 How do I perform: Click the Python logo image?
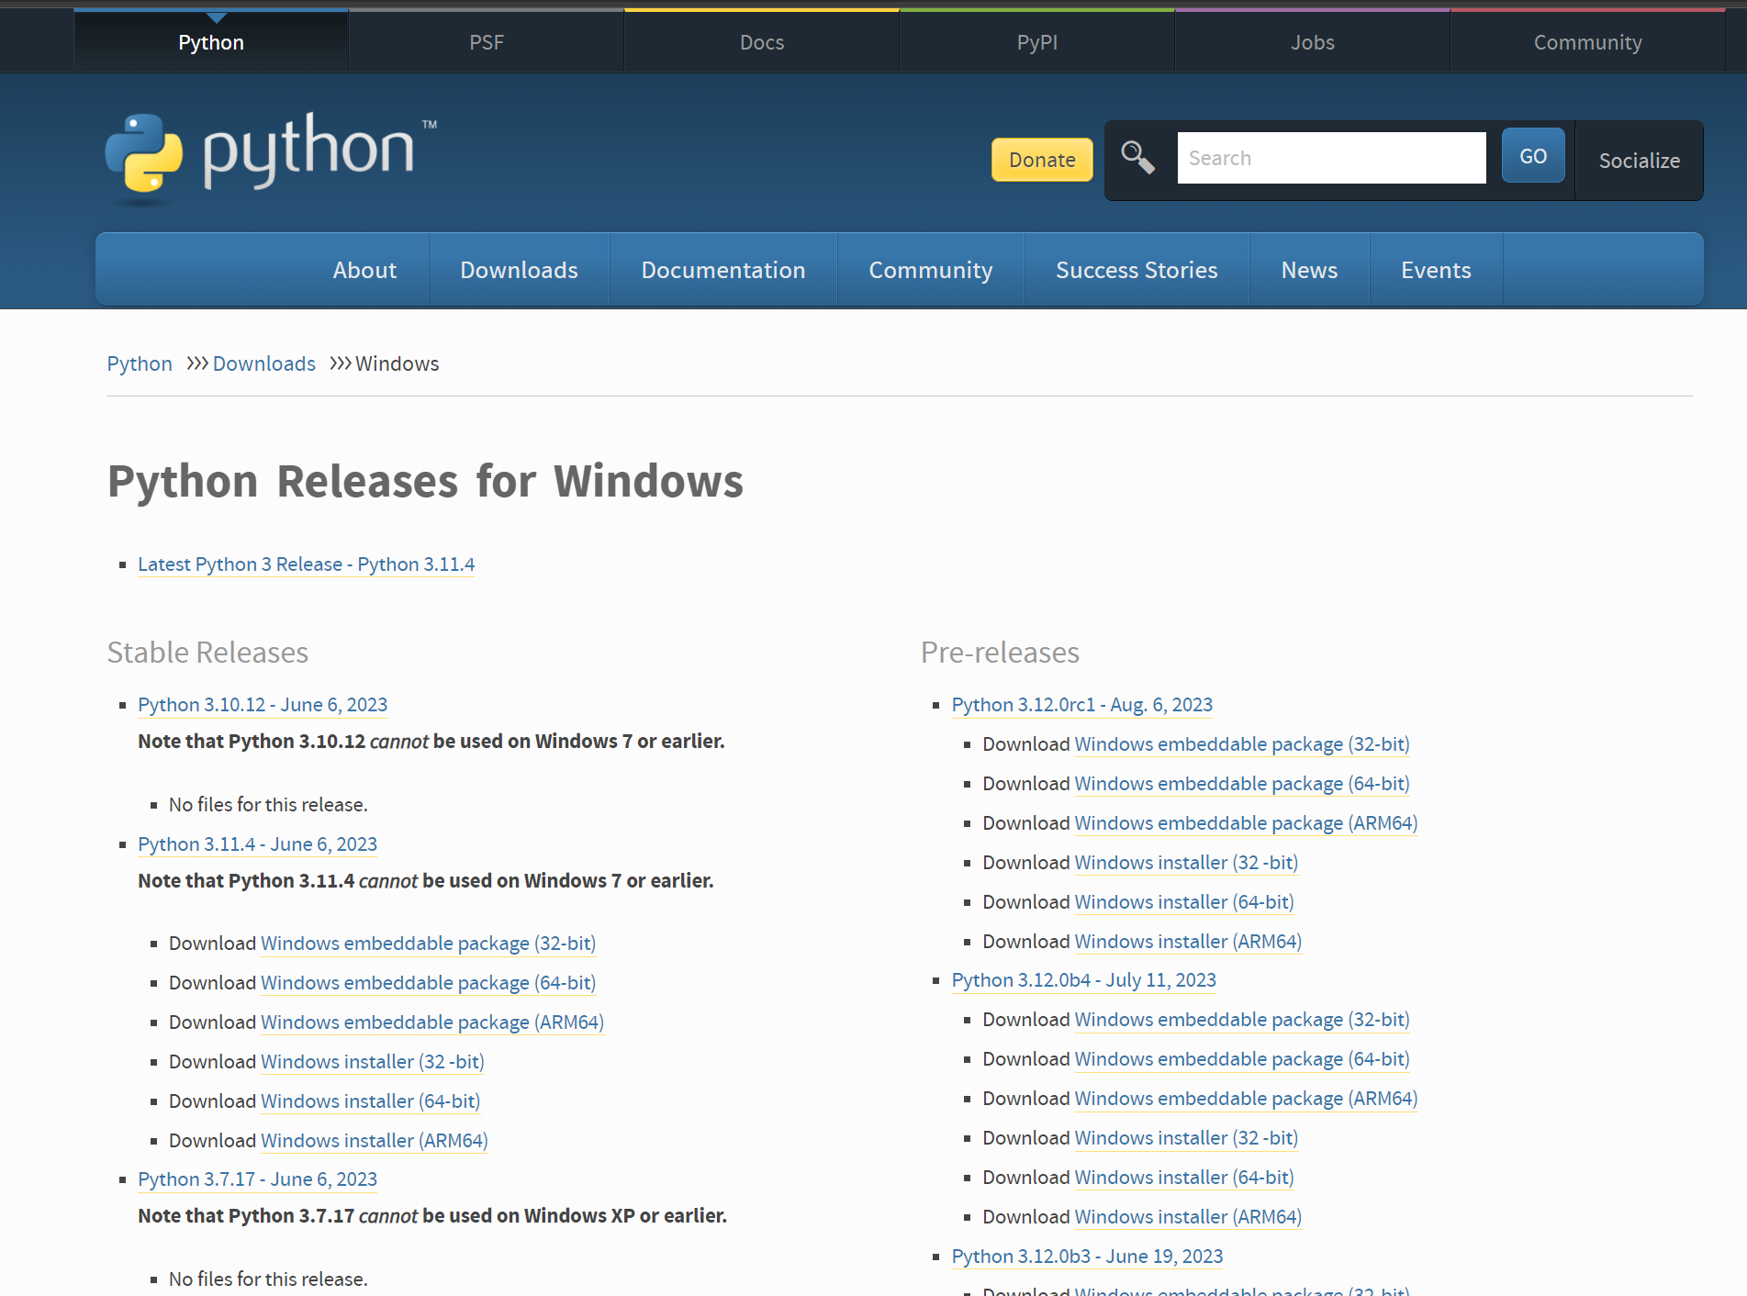click(x=272, y=158)
